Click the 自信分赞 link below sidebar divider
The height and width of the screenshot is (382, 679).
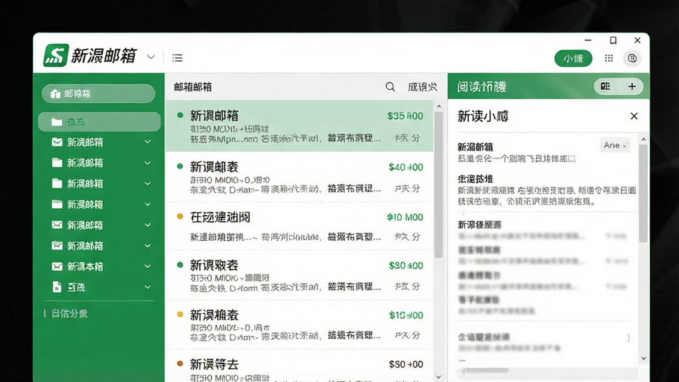(69, 314)
